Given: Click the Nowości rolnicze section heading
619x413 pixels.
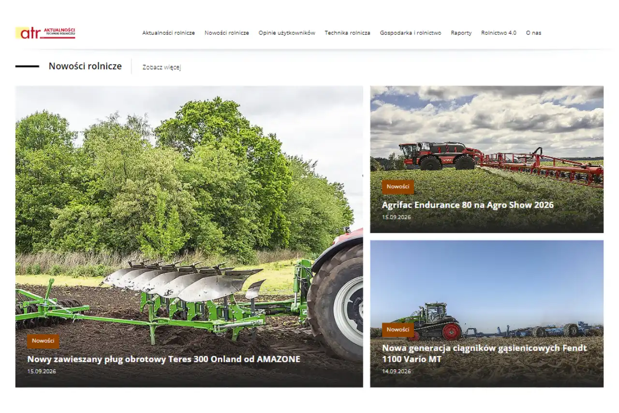Looking at the screenshot, I should coord(85,66).
